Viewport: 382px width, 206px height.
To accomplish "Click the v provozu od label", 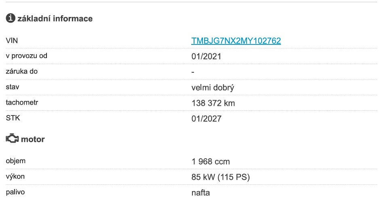I will pos(27,56).
